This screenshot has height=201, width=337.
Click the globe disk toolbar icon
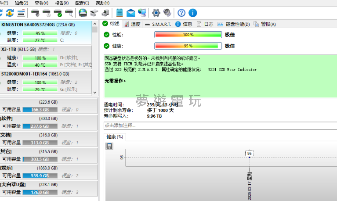[x=83, y=13]
